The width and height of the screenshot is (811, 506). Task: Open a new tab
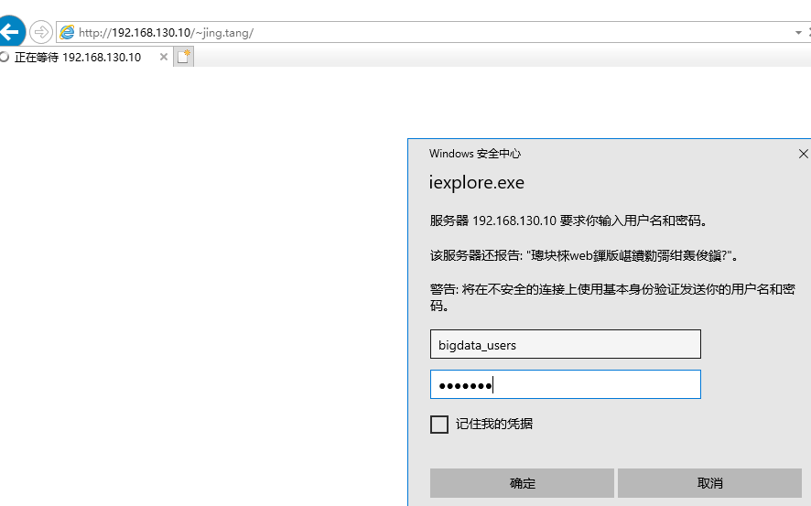tap(183, 57)
